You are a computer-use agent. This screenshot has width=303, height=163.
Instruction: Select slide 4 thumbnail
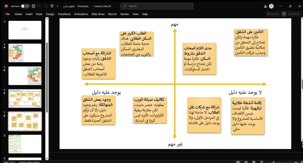coord(25,53)
